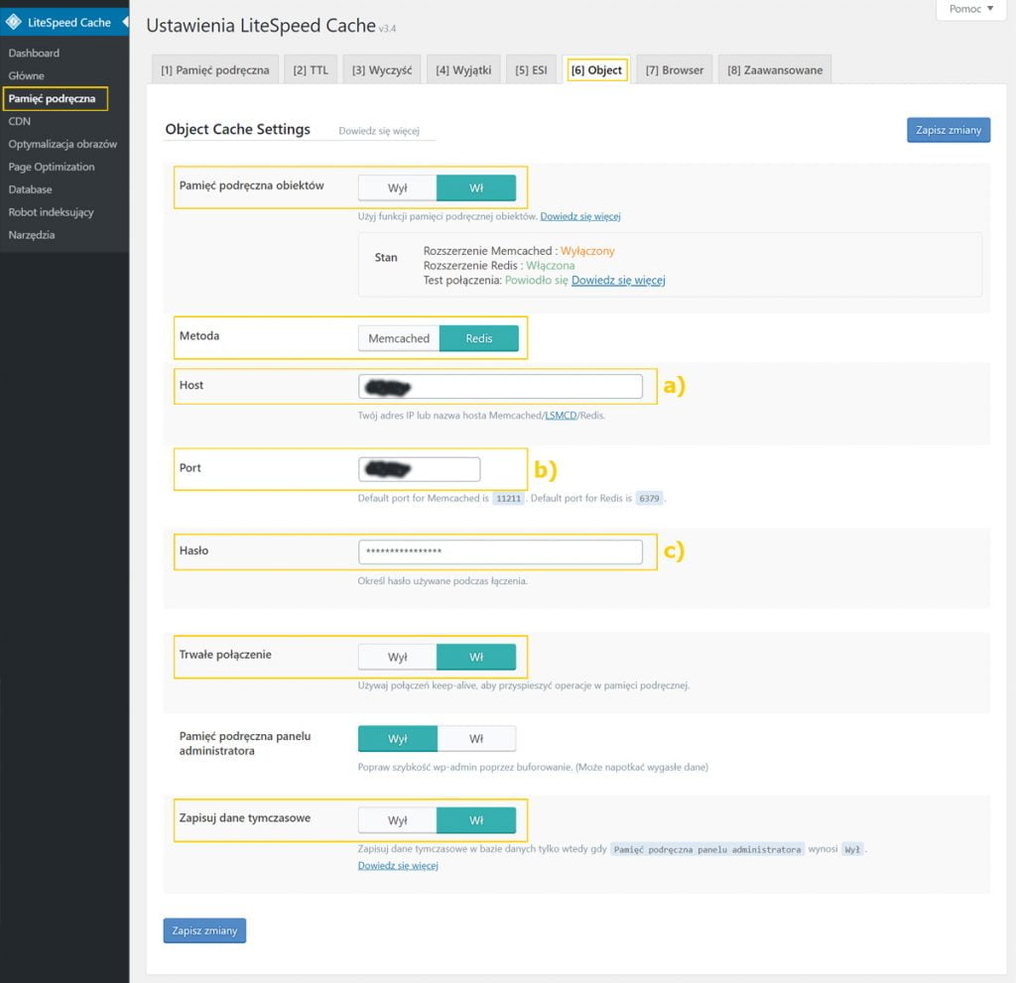Screen dimensions: 1016x983
Task: Open Dowiedz się więcej under object cache toggle
Action: [x=580, y=216]
